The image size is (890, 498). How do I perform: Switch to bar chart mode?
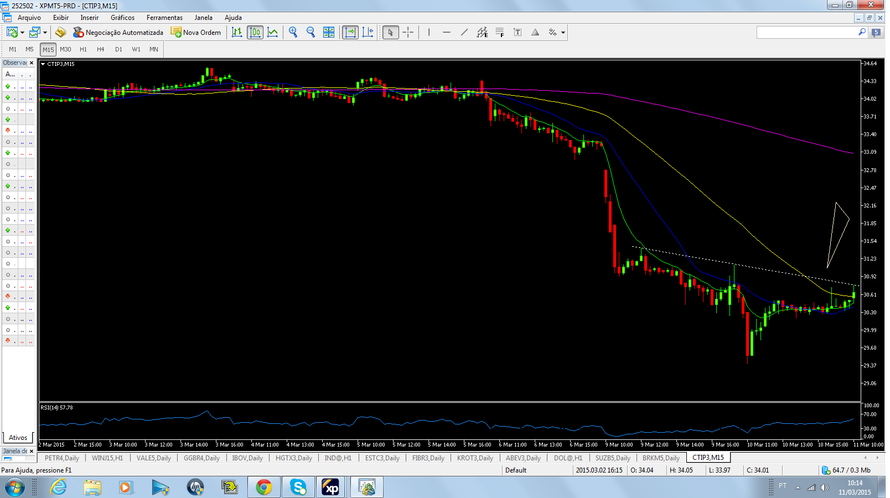237,32
